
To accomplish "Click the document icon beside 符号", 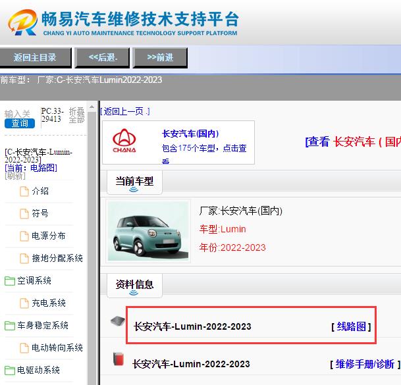I will point(24,213).
